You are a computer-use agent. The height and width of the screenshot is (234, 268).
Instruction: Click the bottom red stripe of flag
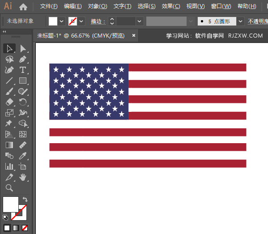148,164
